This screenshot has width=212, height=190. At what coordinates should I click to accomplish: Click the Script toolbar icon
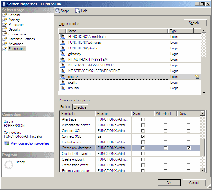click(57, 11)
